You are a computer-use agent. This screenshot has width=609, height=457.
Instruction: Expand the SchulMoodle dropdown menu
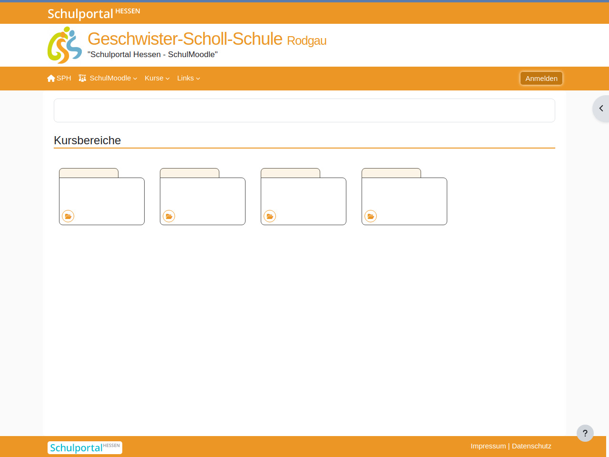point(113,78)
